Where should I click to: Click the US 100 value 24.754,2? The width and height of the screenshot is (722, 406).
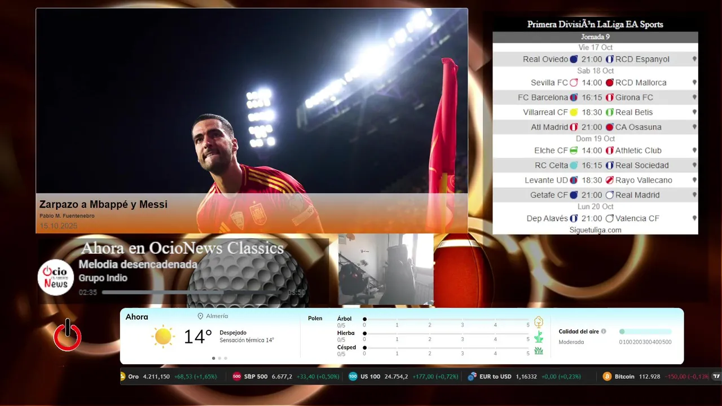(x=397, y=377)
